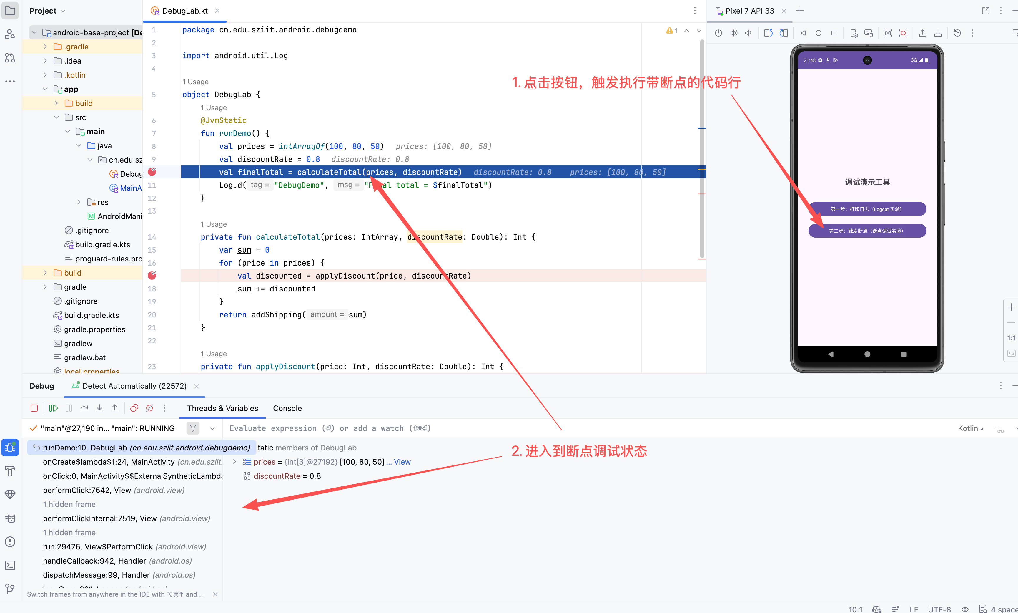Expand the prices variable node
This screenshot has width=1018, height=613.
234,462
